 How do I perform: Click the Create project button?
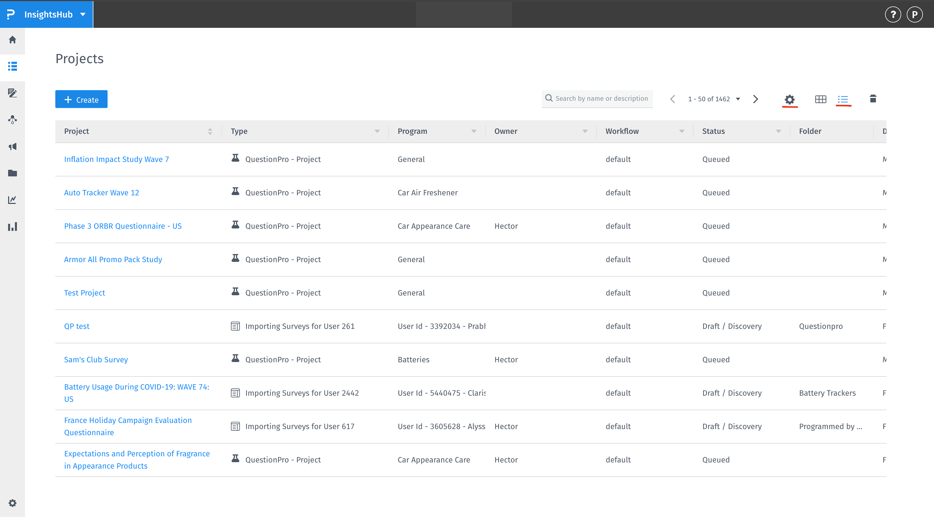click(x=81, y=100)
